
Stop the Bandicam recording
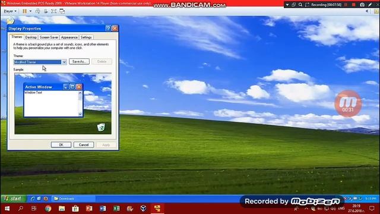[354, 5]
